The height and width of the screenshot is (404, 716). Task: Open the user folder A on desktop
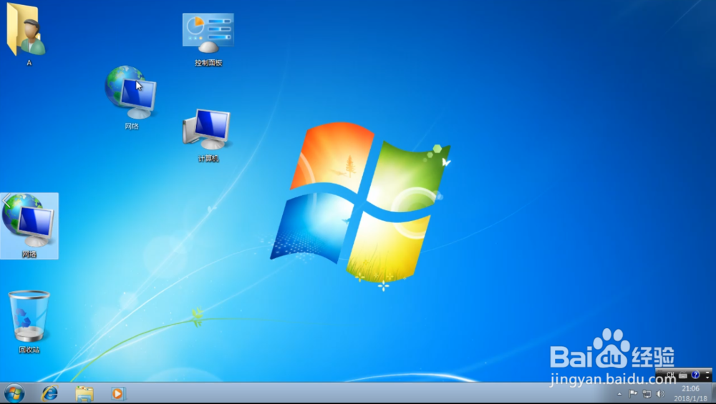click(27, 34)
